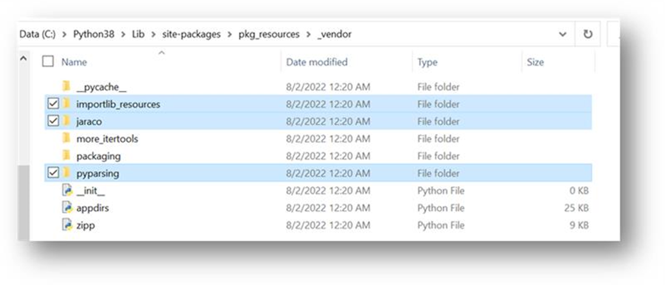
Task: Click the packaging folder icon
Action: [x=66, y=156]
